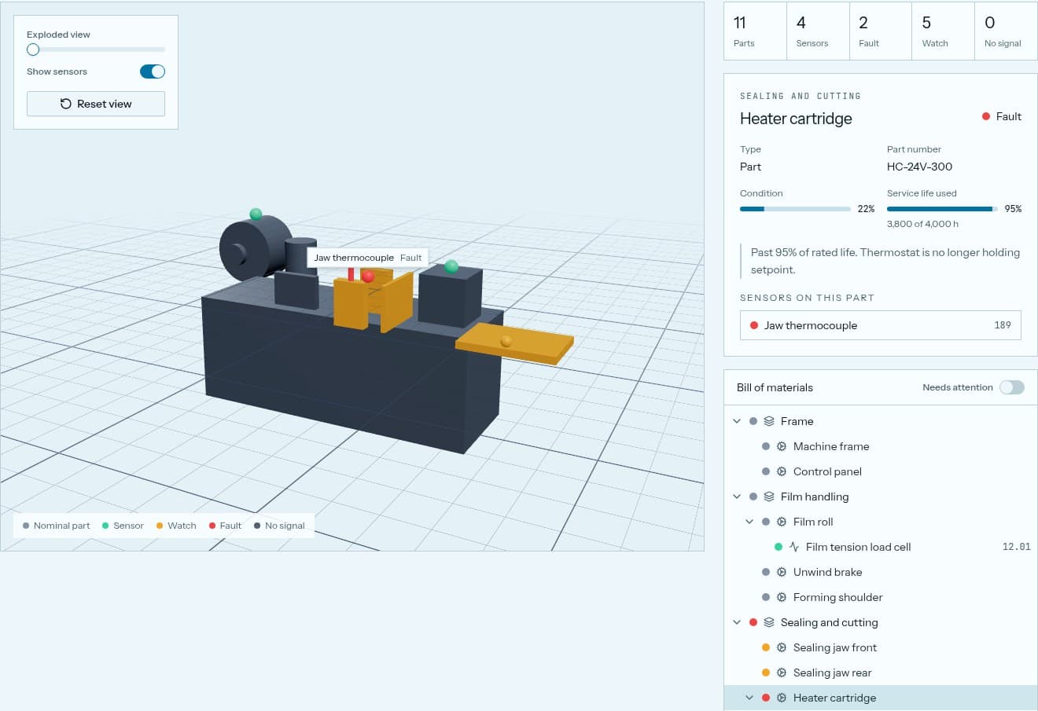Viewport: 1038px width, 711px height.
Task: Click the red Jaw thermocouple sensor sphere
Action: [368, 277]
